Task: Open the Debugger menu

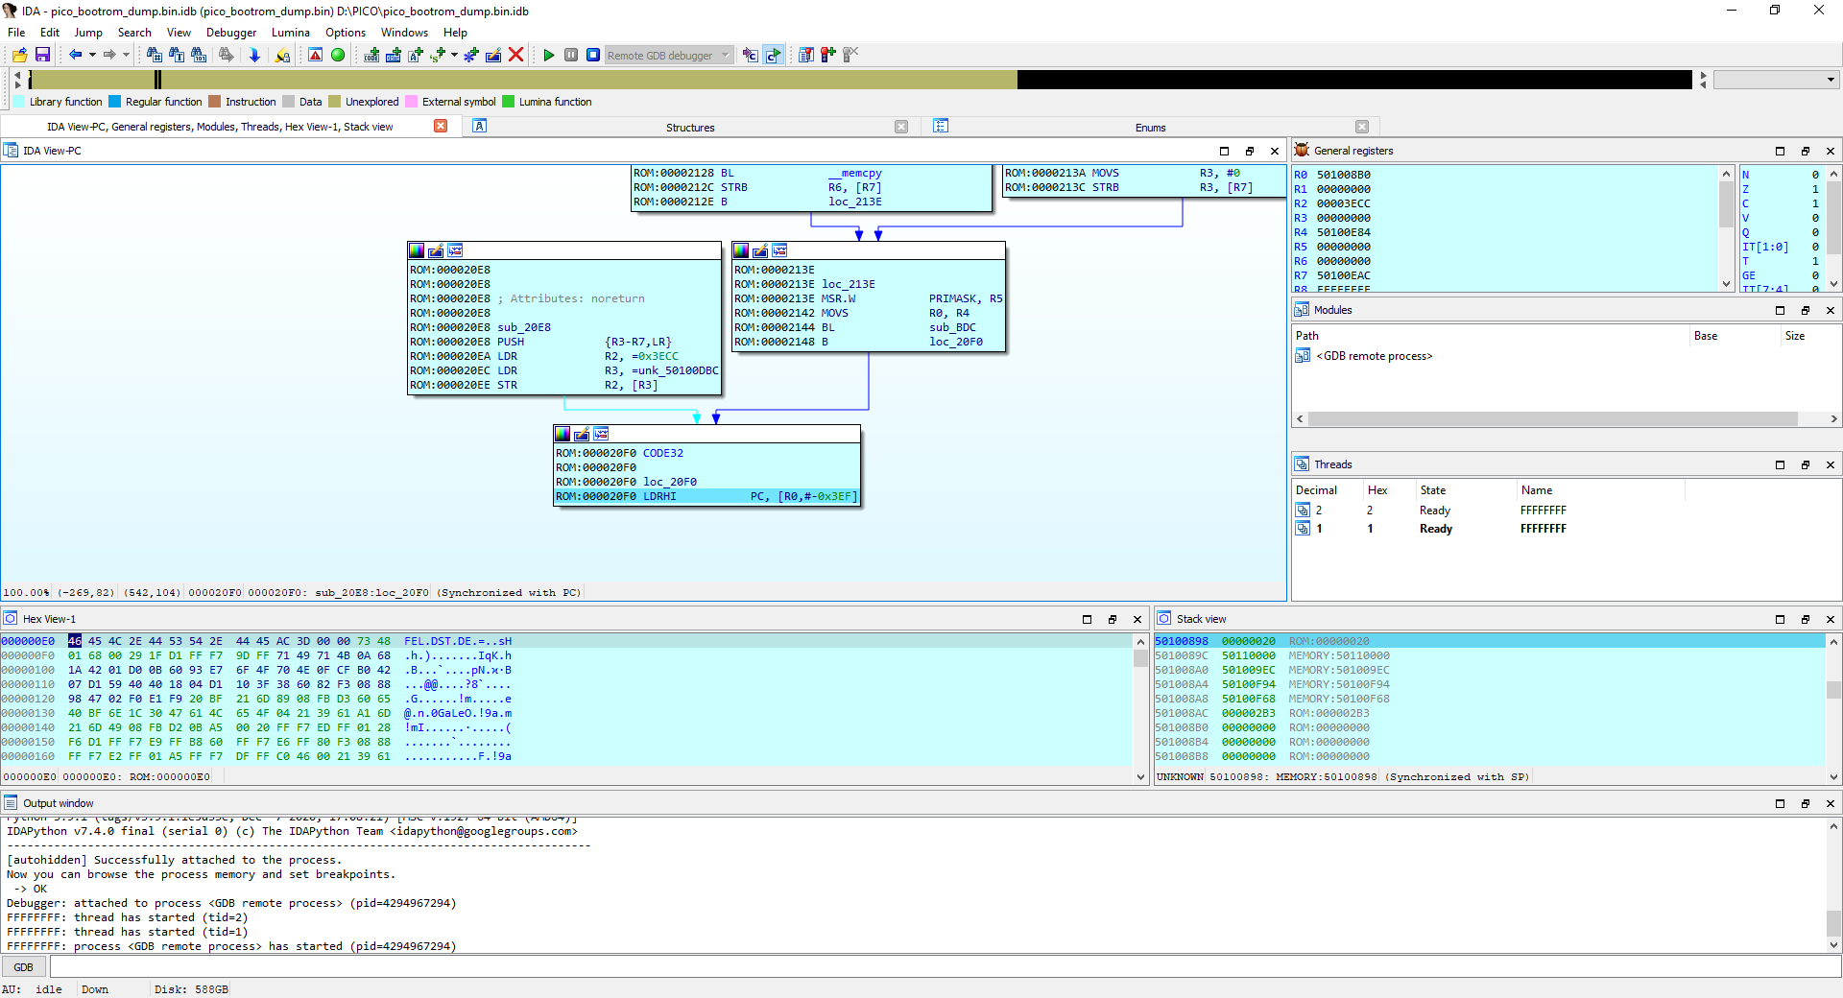Action: point(231,33)
